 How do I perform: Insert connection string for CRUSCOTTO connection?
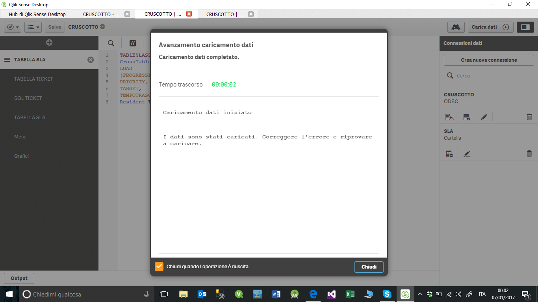tap(449, 117)
